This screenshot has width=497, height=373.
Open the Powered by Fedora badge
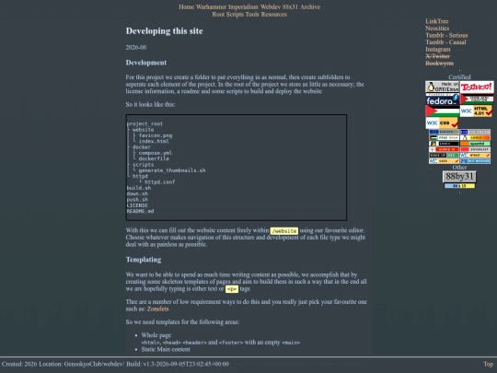[x=442, y=99]
